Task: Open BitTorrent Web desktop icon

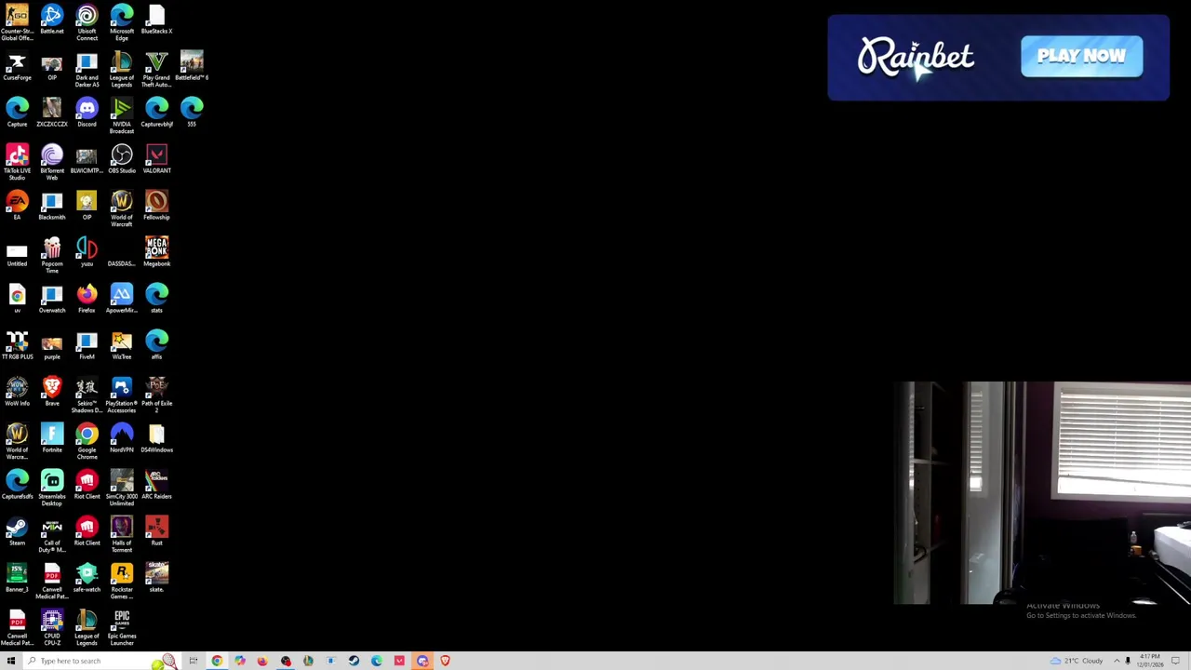Action: click(x=52, y=163)
